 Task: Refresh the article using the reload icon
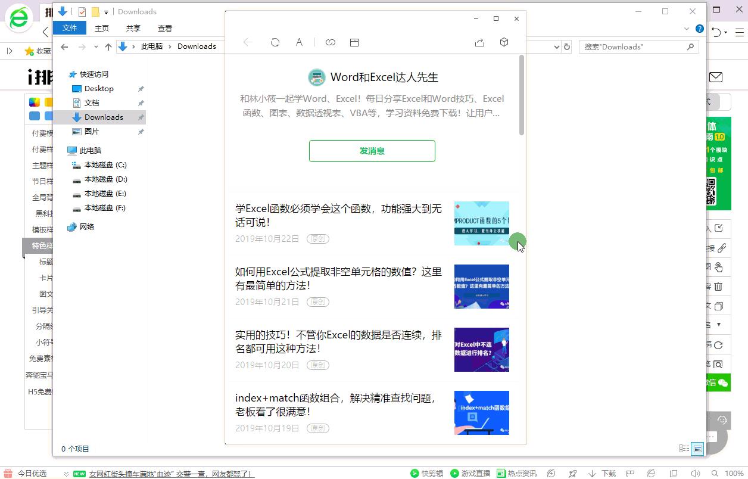pos(275,42)
